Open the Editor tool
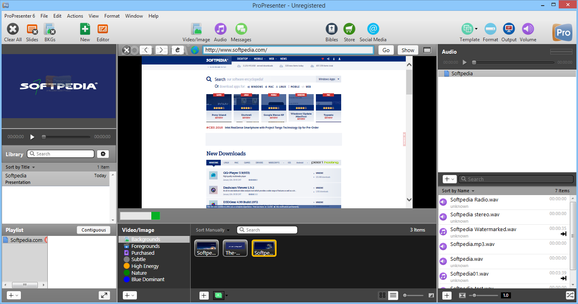578x304 pixels. pyautogui.click(x=103, y=29)
